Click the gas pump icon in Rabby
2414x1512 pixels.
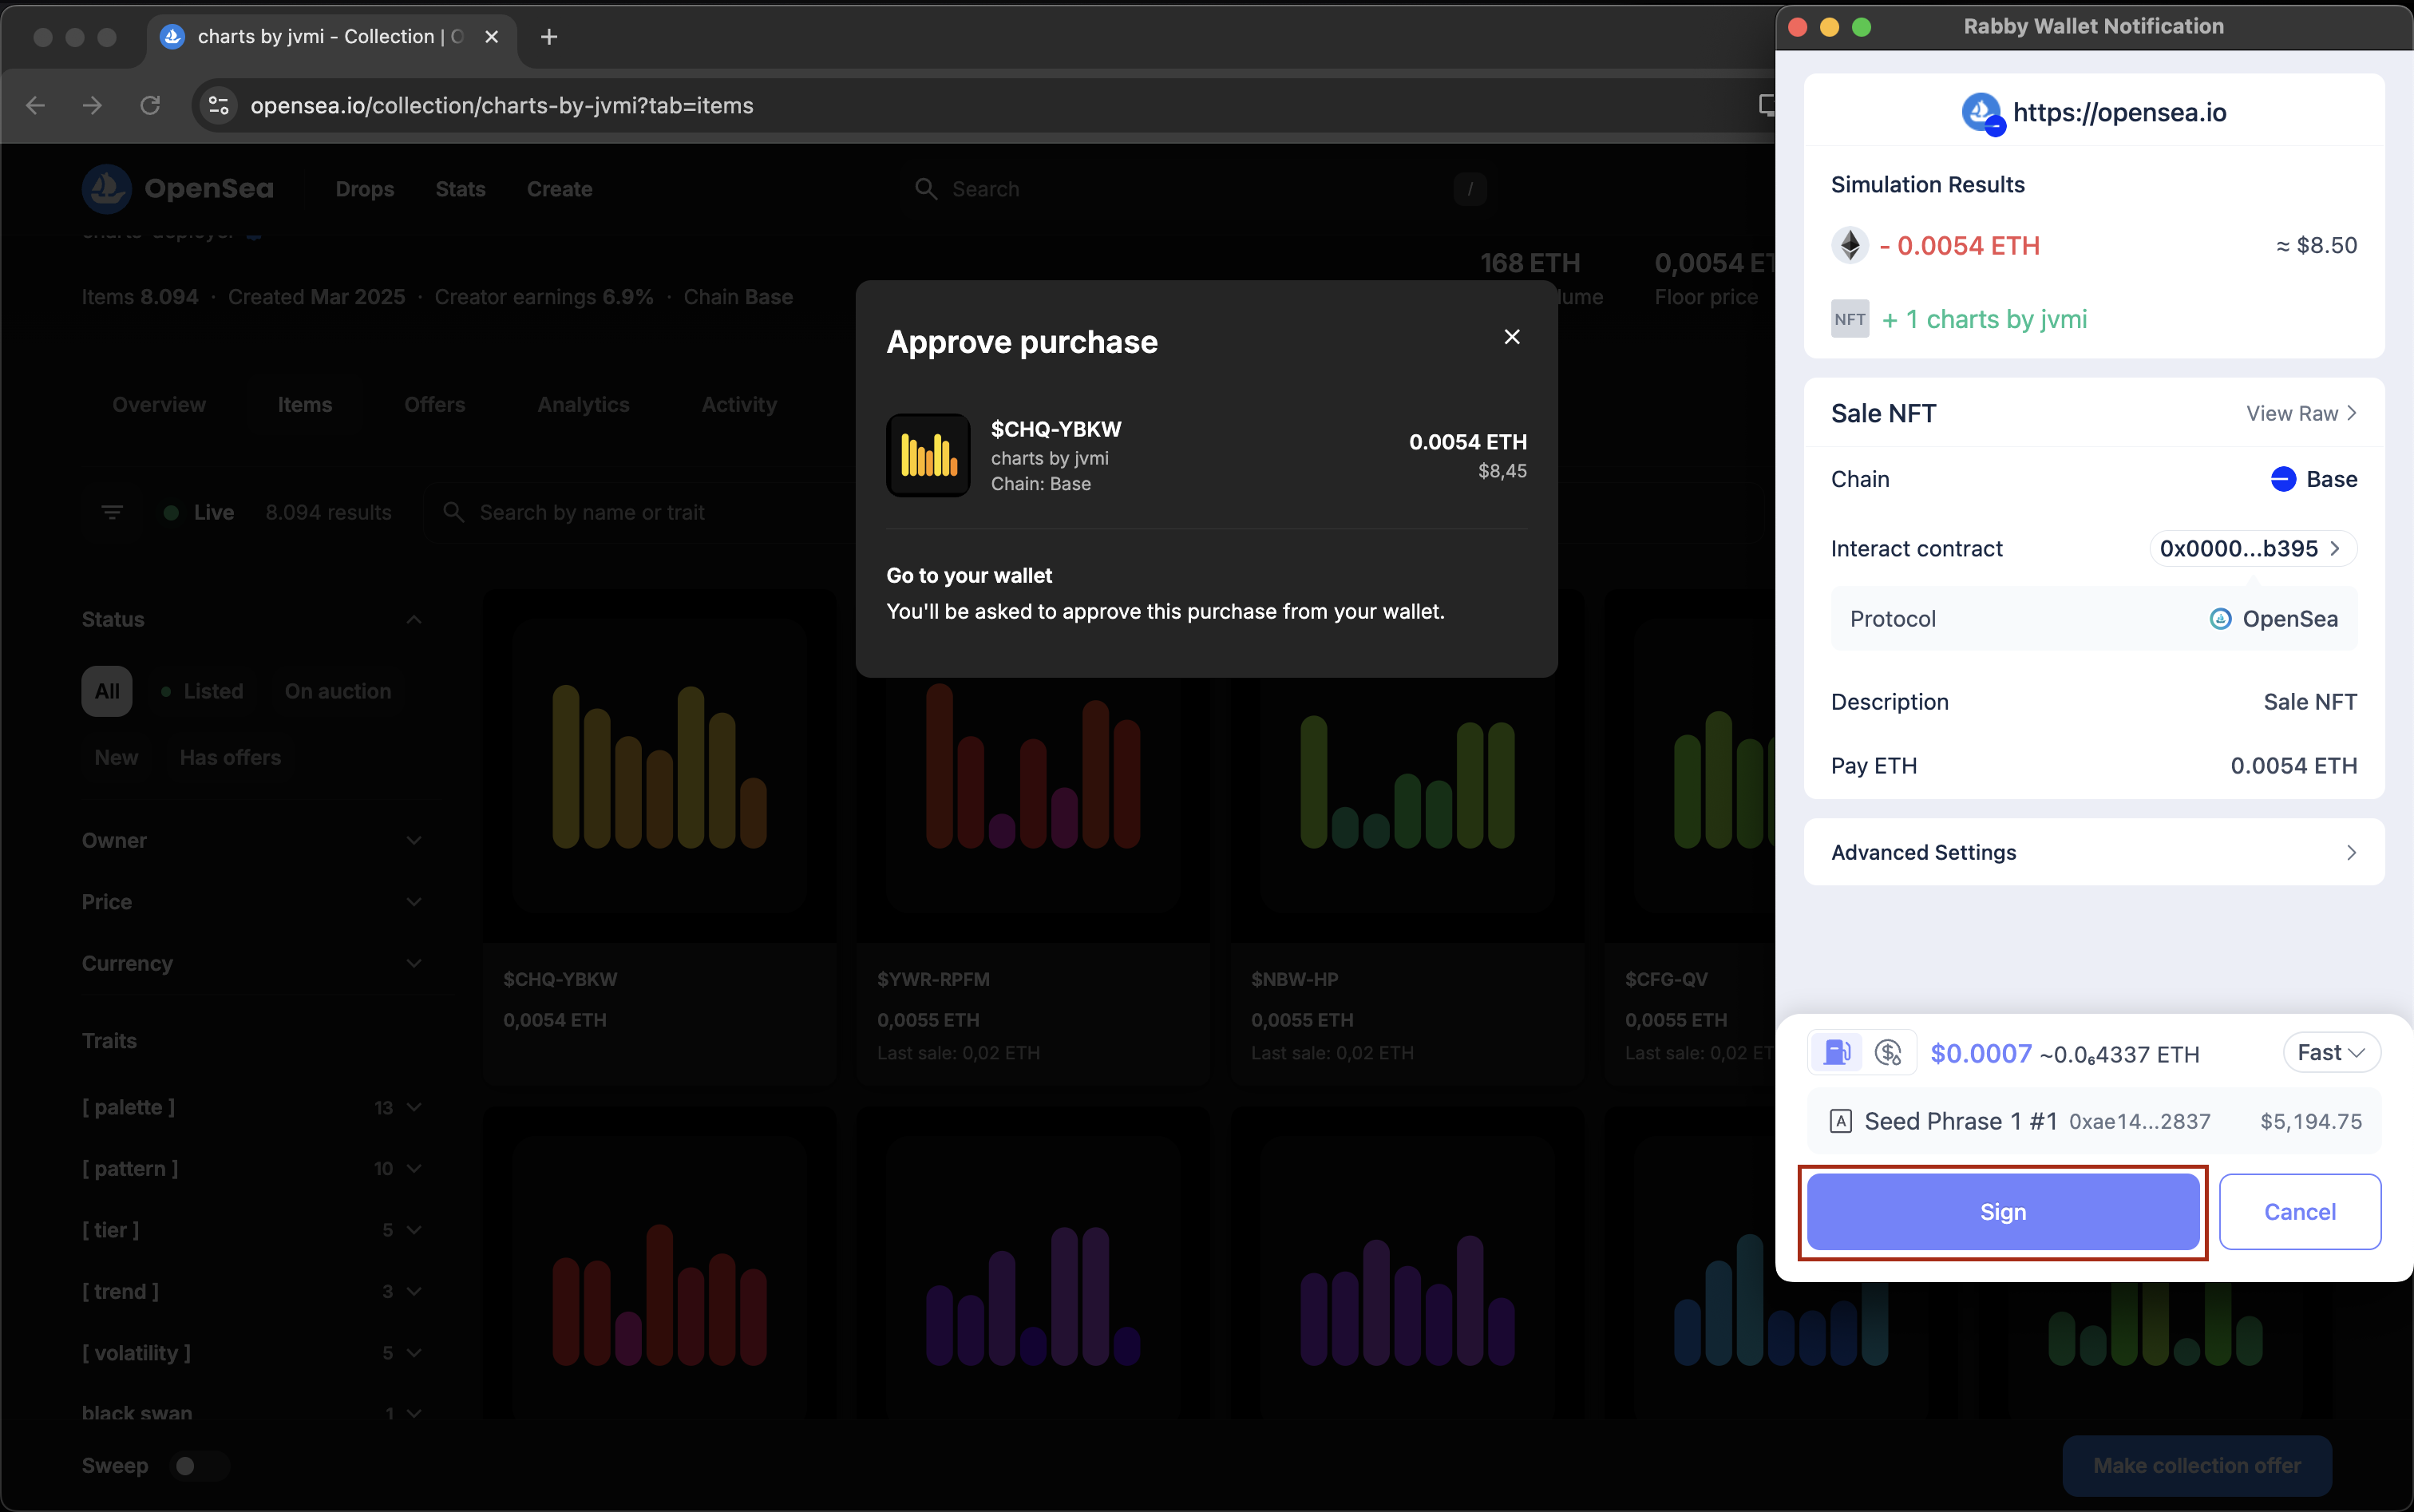1837,1052
